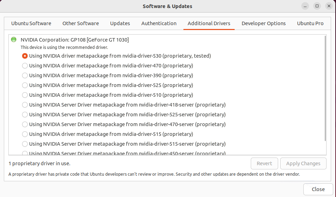Viewport: 336px width, 197px height.
Task: Select the nvidia-driver-515 non-server option
Action: 25,134
